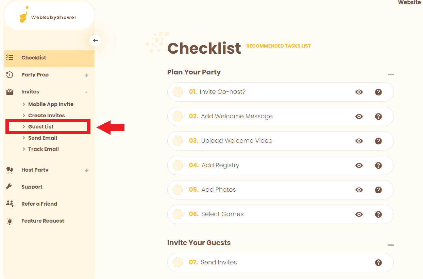Image resolution: width=423 pixels, height=279 pixels.
Task: Toggle eye icon for Add Welcome Message
Action: [x=359, y=116]
